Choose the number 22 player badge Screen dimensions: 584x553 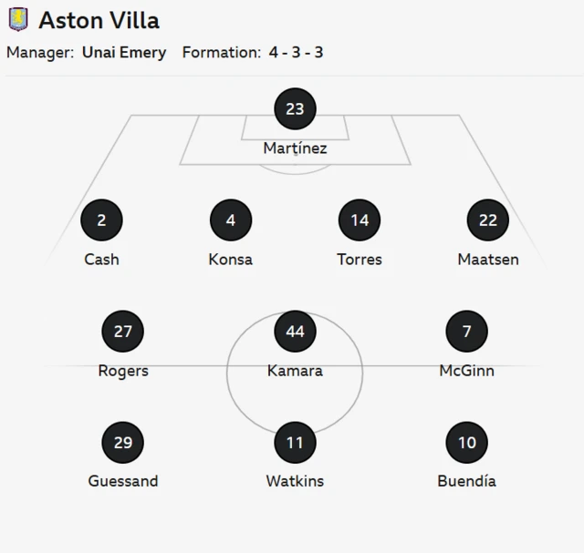click(488, 220)
